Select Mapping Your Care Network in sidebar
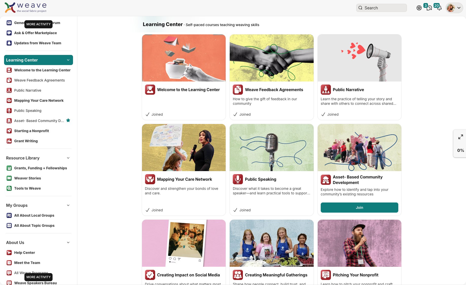Viewport: 466px width, 285px height. coord(39,100)
